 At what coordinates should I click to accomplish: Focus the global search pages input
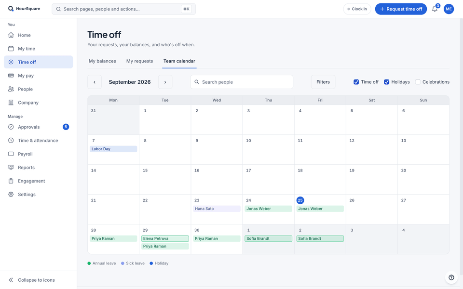(124, 9)
